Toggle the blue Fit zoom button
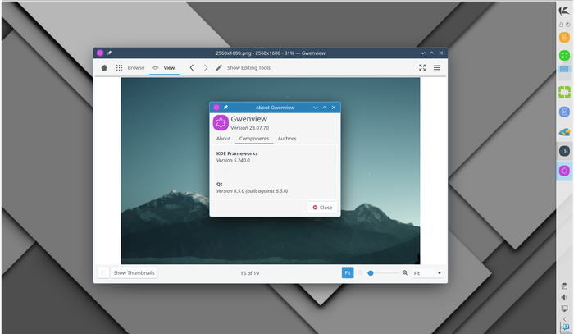This screenshot has width=574, height=334. pos(348,272)
